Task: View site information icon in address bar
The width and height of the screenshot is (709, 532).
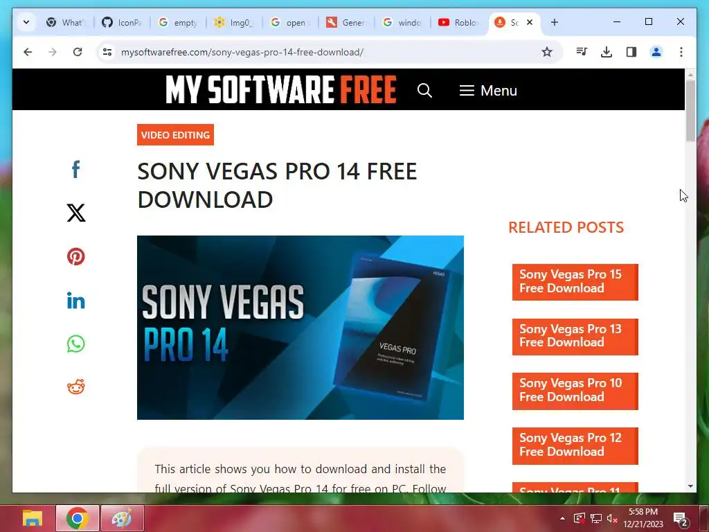Action: [107, 52]
